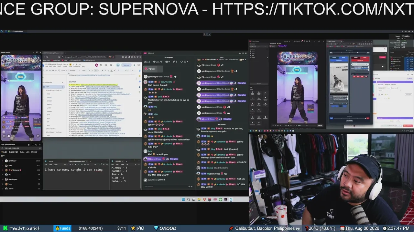Click Docs share people icon
The height and width of the screenshot is (232, 414).
pyautogui.click(x=118, y=65)
